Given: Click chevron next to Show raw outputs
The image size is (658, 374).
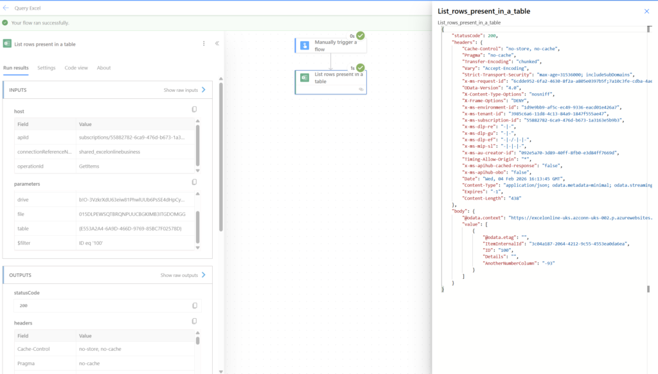Looking at the screenshot, I should click(x=204, y=275).
